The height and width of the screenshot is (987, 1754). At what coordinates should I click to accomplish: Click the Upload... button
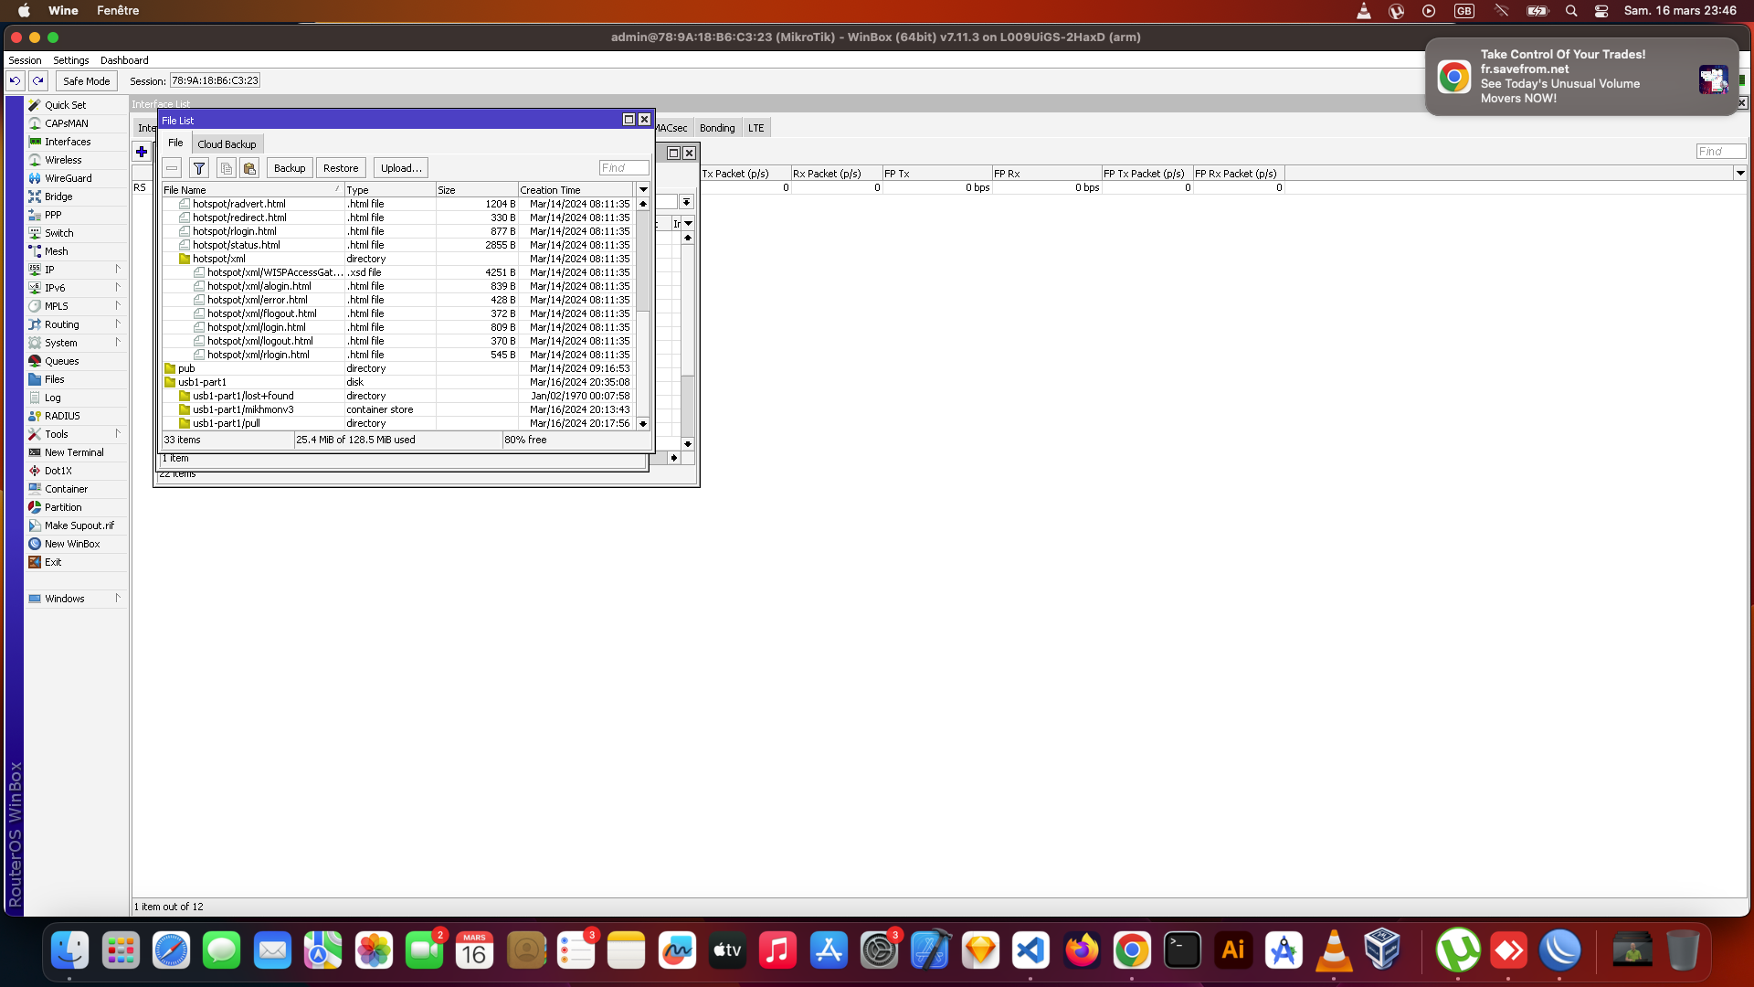[x=401, y=168]
